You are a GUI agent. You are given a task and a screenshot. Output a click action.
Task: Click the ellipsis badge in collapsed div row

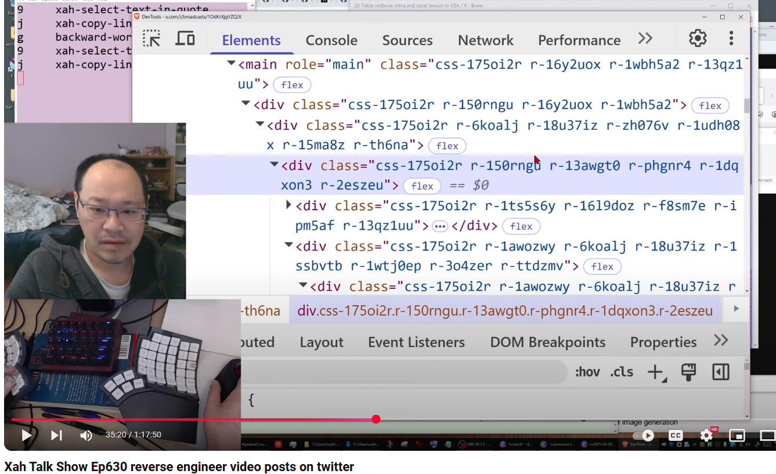(440, 226)
